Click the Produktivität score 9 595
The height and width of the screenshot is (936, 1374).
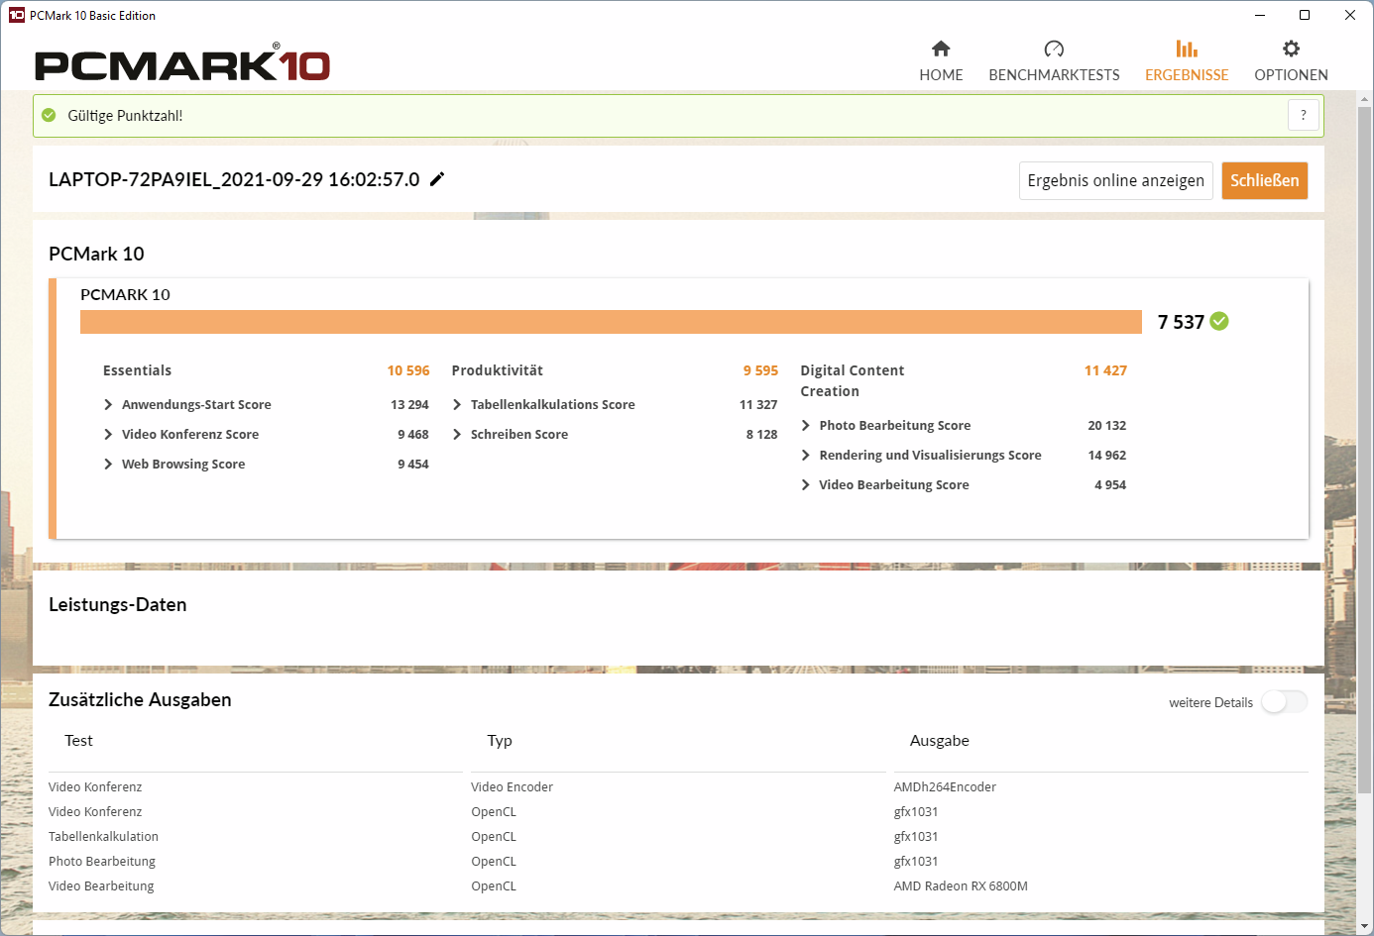coord(760,370)
